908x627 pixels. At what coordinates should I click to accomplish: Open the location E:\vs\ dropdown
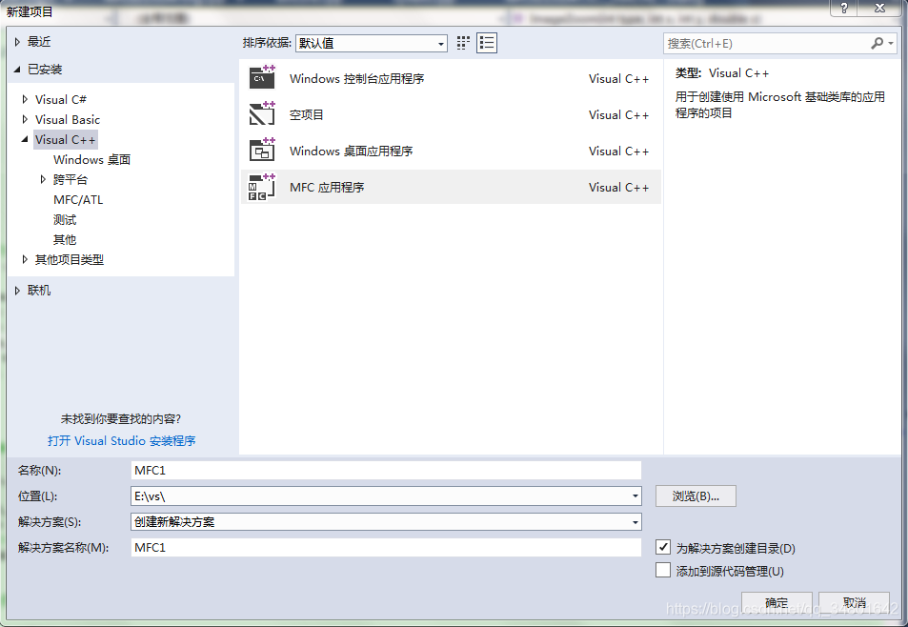(x=635, y=496)
